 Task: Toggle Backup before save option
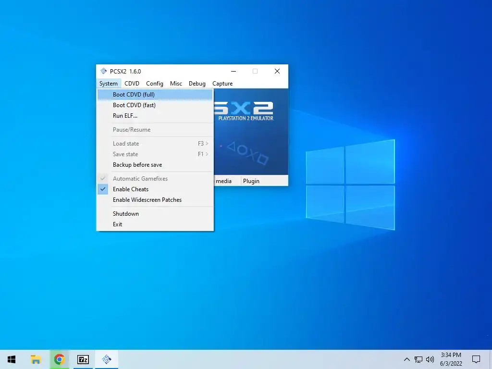[x=155, y=165]
